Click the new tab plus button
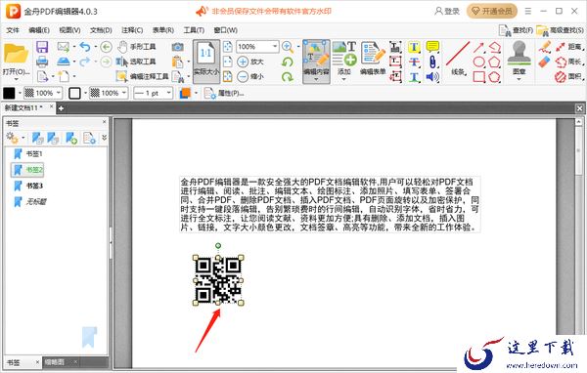Viewport: 587px width, 373px height. click(61, 108)
